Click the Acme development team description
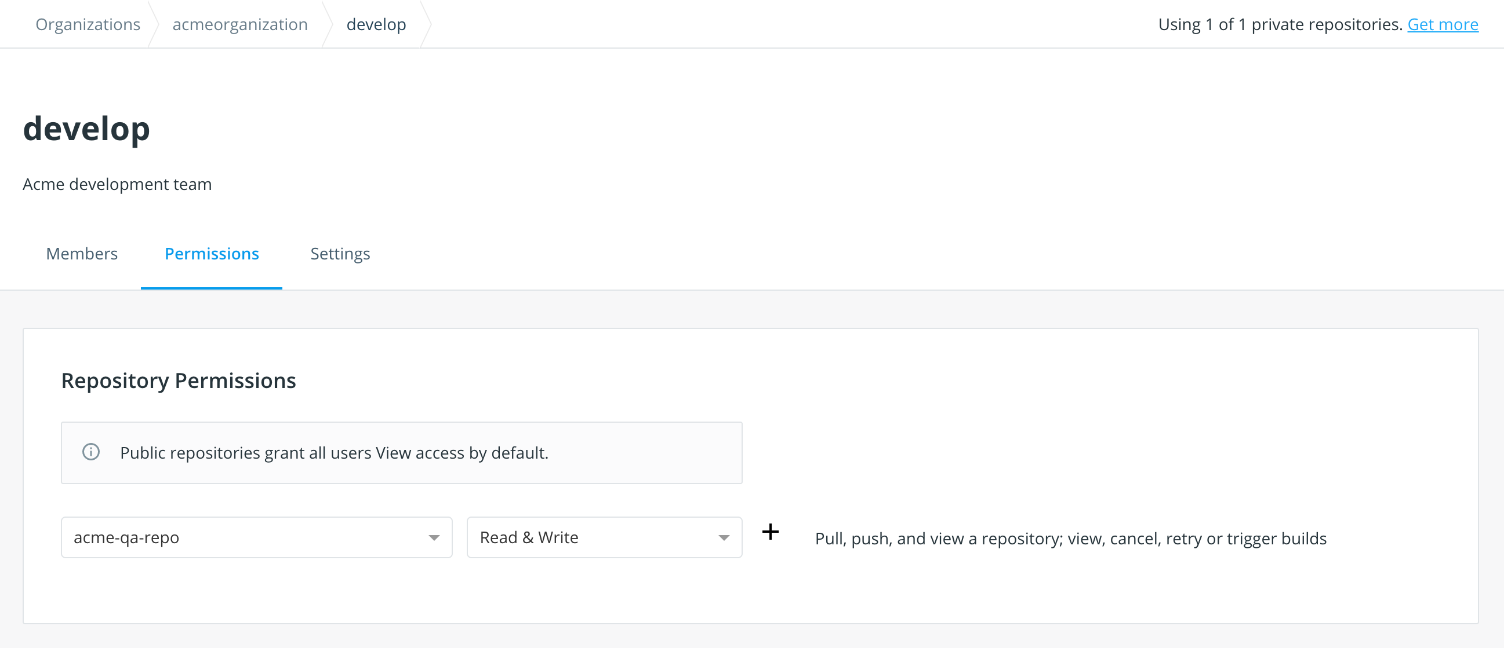This screenshot has width=1504, height=648. (x=117, y=184)
